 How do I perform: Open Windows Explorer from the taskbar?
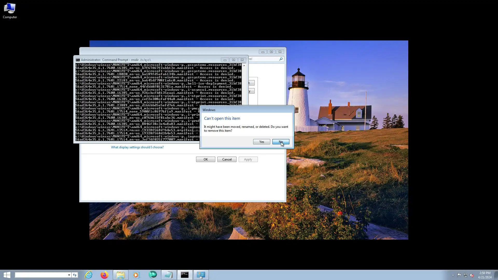[x=120, y=275]
